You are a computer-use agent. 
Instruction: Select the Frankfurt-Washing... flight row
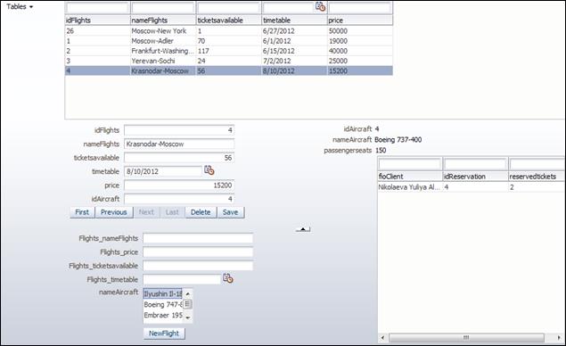point(229,51)
